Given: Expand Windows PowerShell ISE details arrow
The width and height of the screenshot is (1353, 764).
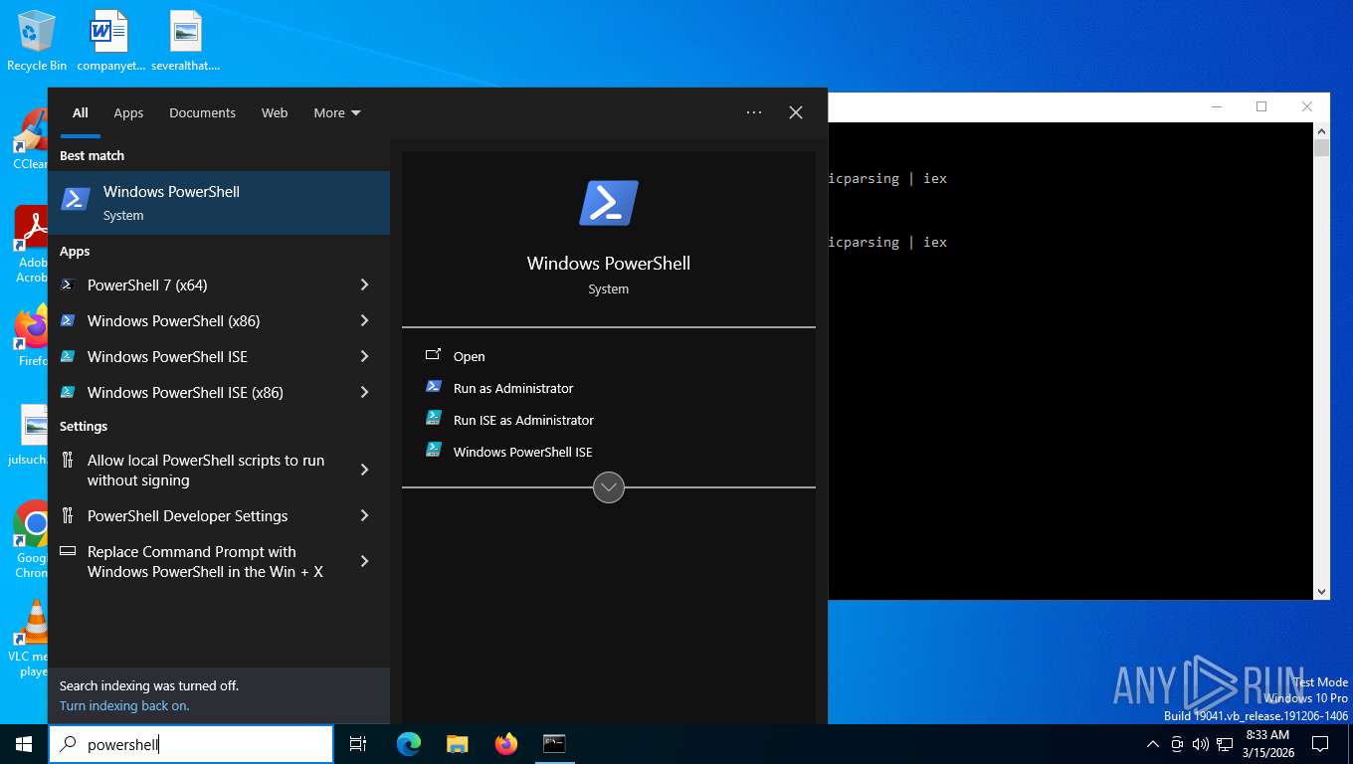Looking at the screenshot, I should [364, 356].
